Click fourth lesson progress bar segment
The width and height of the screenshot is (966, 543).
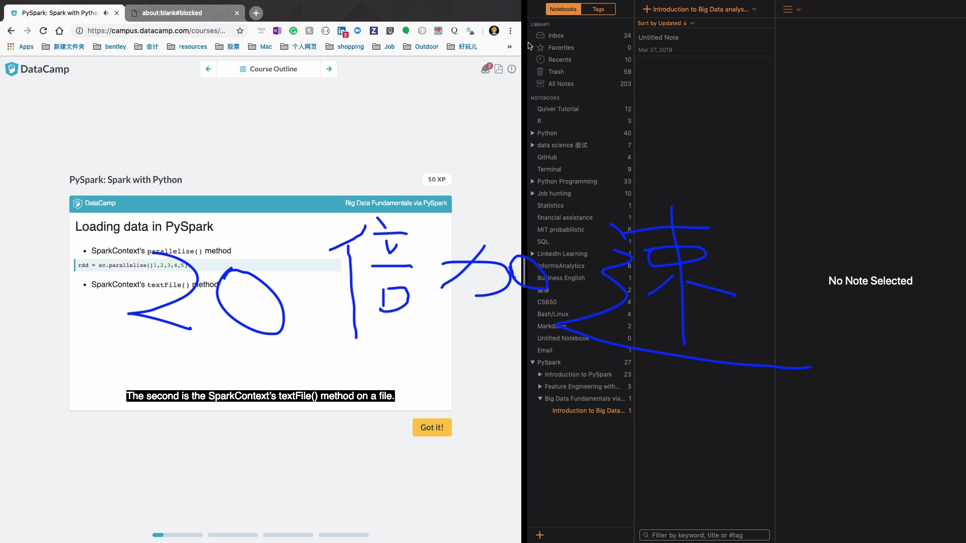tap(344, 535)
